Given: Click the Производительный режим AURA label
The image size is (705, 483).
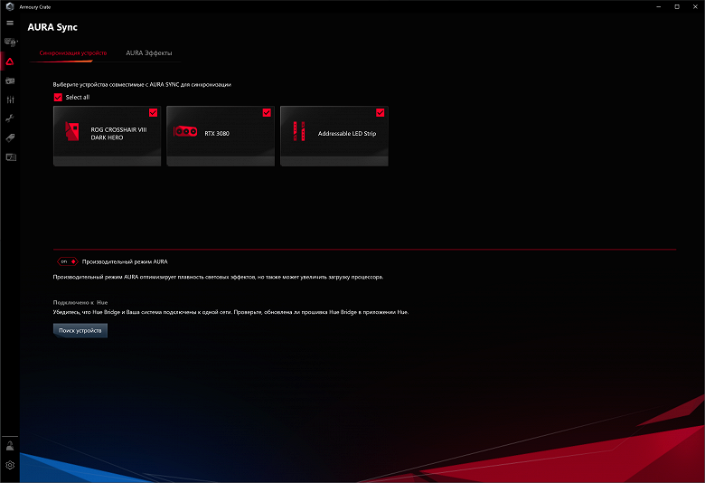Looking at the screenshot, I should click(x=125, y=261).
